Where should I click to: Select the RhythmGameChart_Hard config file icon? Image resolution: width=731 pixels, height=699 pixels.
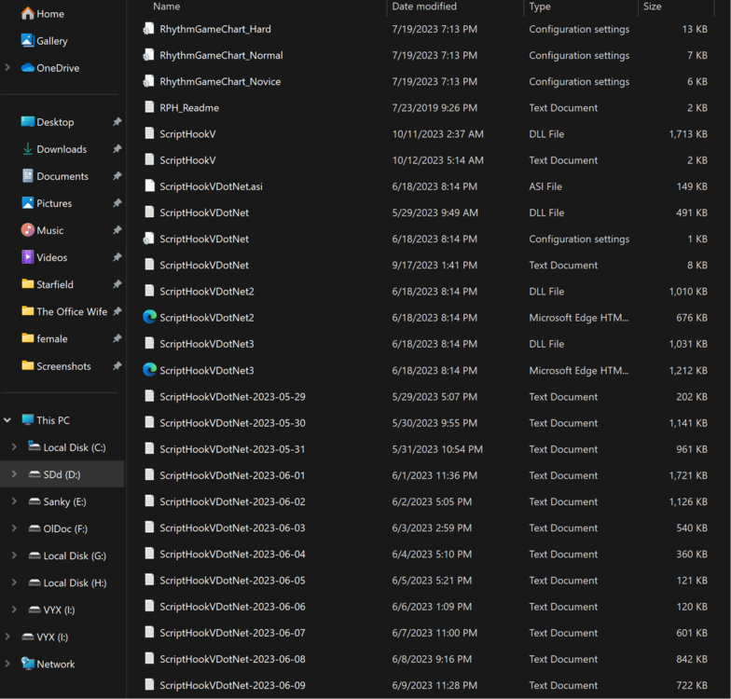coord(149,28)
